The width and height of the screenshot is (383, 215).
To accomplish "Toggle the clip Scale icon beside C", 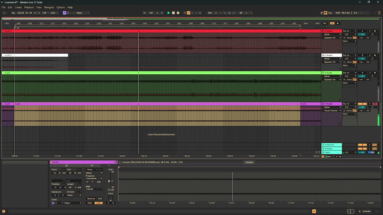I will [53, 203].
